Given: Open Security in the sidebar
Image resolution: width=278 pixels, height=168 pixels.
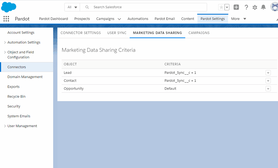Looking at the screenshot, I should 14,106.
